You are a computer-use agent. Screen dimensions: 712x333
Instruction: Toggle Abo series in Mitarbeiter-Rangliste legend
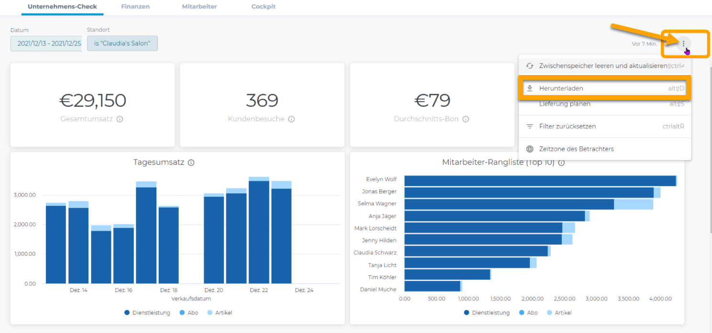pos(527,312)
